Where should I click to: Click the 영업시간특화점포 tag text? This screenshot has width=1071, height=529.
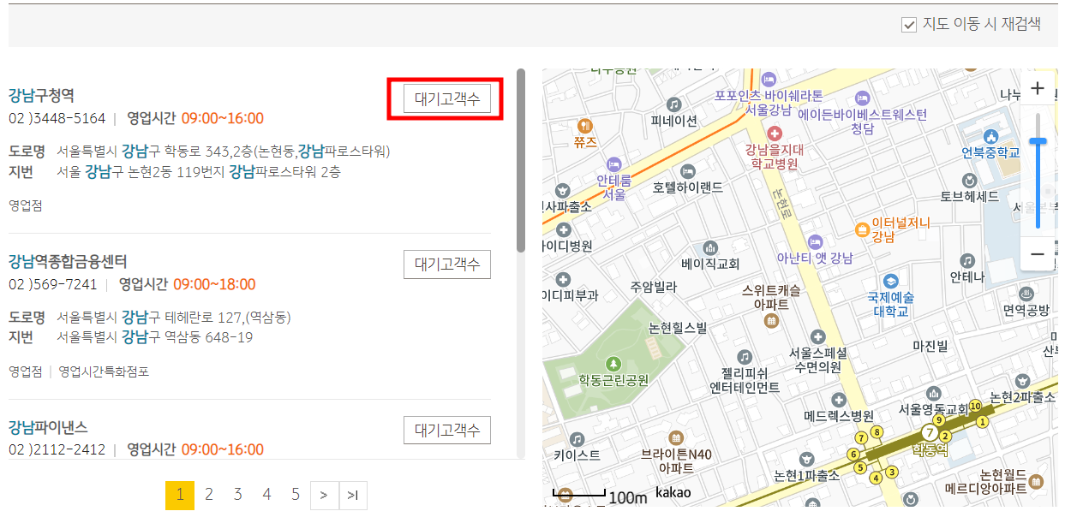point(104,371)
